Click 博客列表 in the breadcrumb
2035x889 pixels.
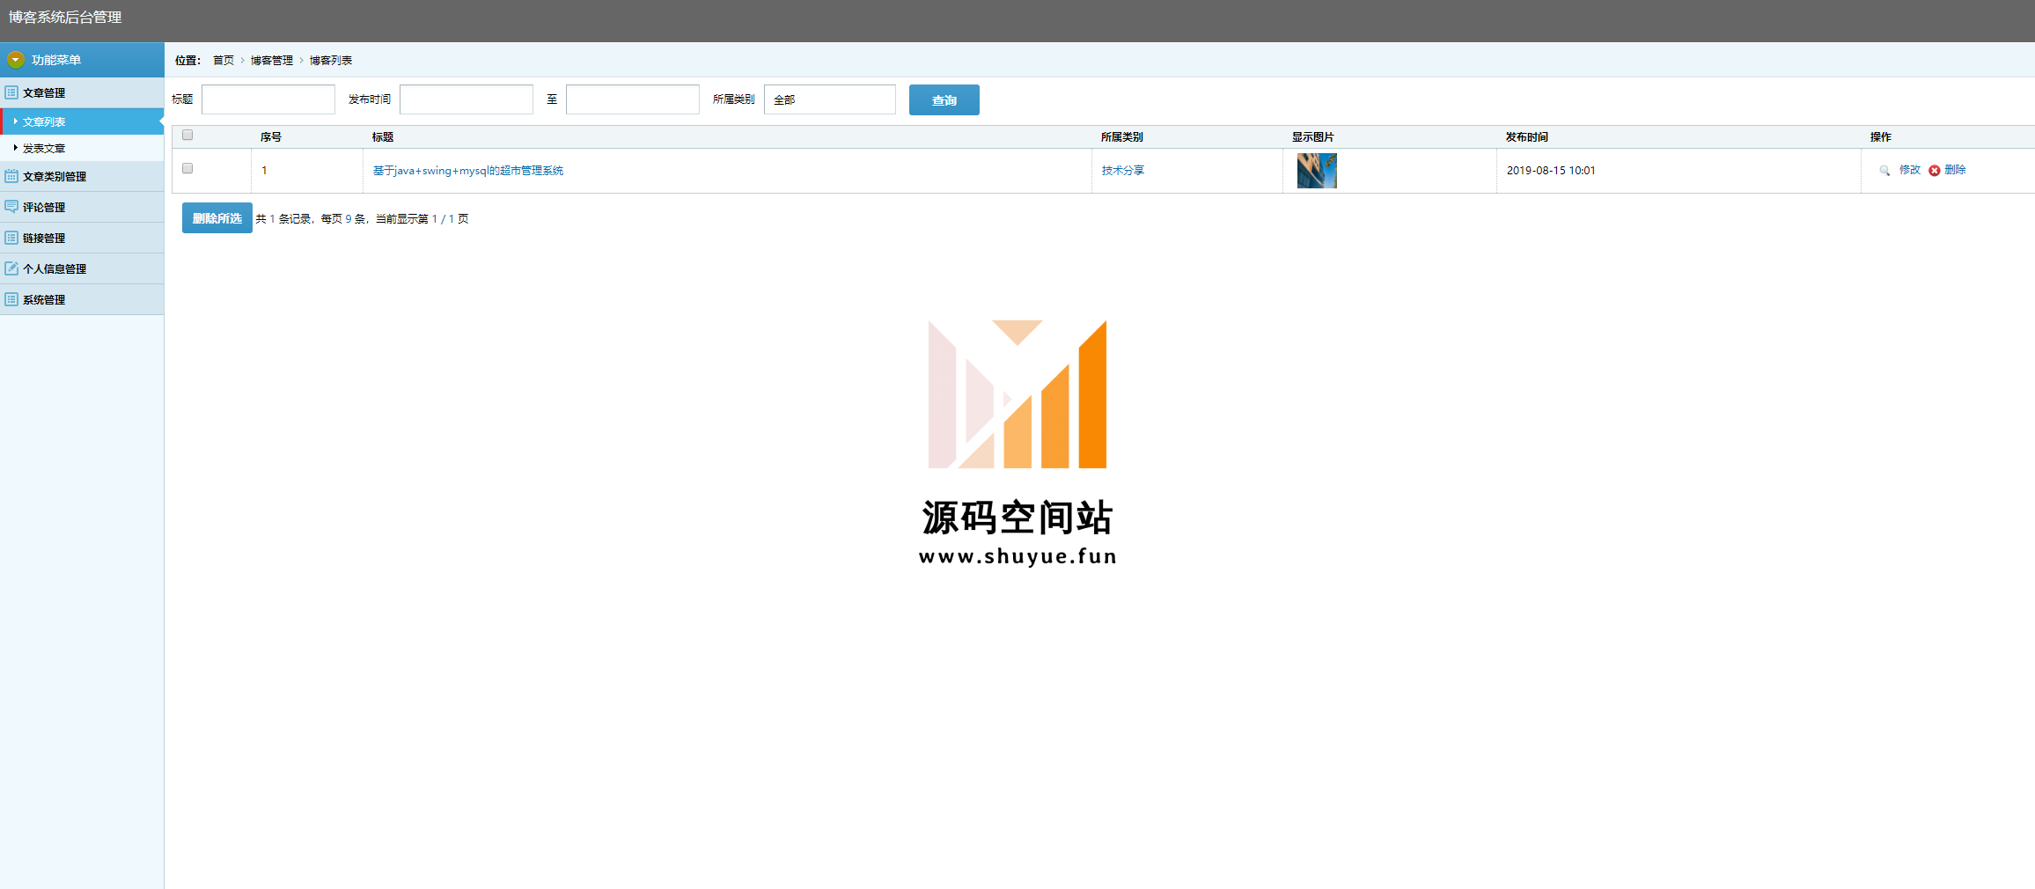(x=331, y=61)
